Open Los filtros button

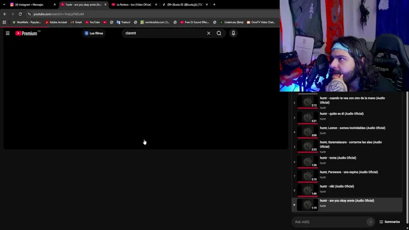[x=93, y=33]
